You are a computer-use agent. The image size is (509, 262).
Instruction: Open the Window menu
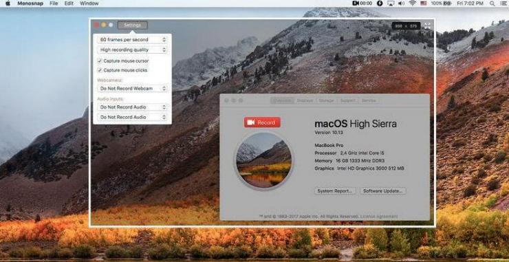point(89,3)
